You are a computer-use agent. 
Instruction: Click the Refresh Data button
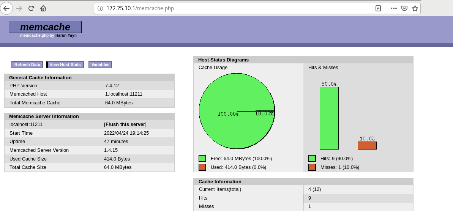pyautogui.click(x=27, y=65)
